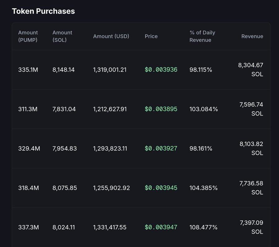The width and height of the screenshot is (279, 247).
Task: Click the Token Purchases heading
Action: click(x=43, y=11)
